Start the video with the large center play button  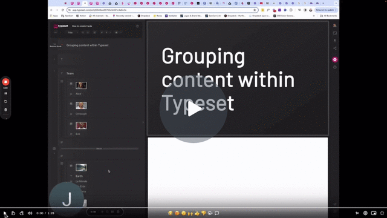[x=193, y=109]
